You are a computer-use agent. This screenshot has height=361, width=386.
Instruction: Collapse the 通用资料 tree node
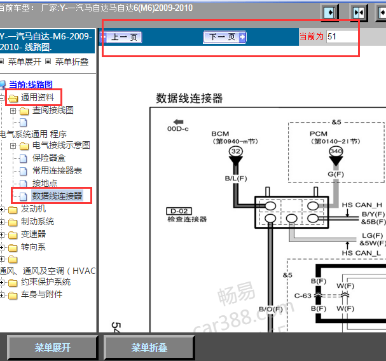point(2,98)
